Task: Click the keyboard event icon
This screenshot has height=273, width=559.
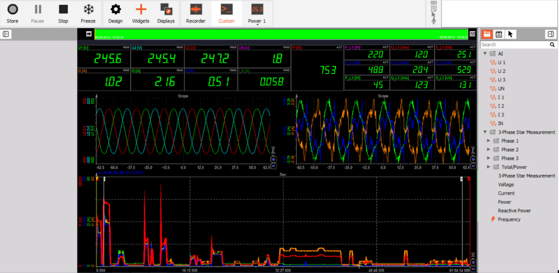Action: pyautogui.click(x=433, y=3)
